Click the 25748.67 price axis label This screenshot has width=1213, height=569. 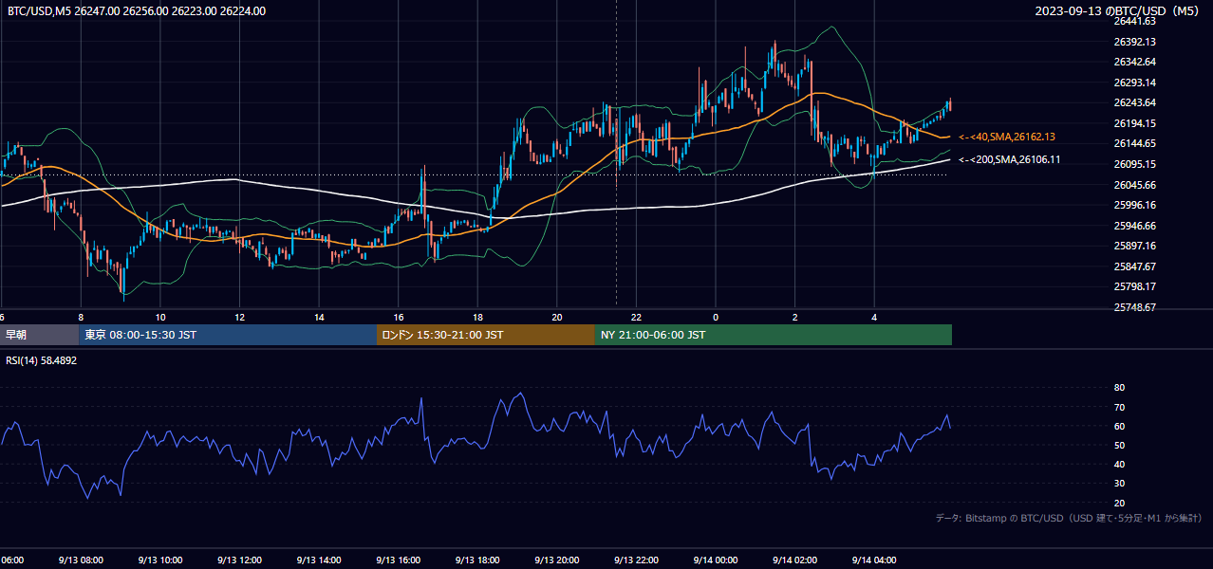[1134, 307]
